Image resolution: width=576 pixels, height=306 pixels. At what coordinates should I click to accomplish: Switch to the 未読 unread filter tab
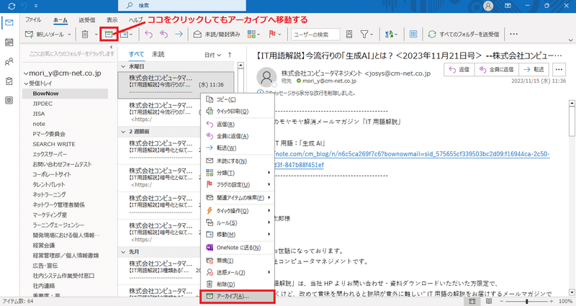pyautogui.click(x=158, y=54)
